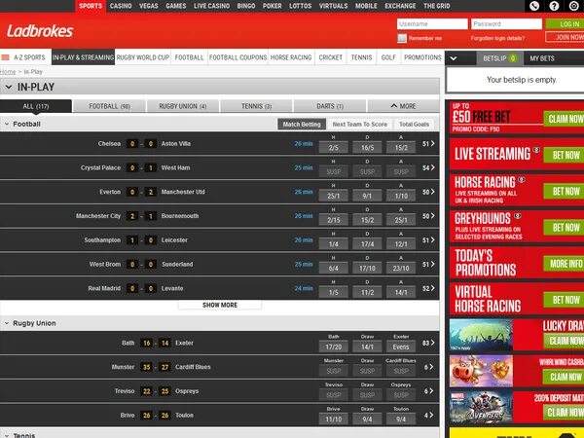Open the Whirlwind Cashback promo thumbnail

click(x=481, y=371)
